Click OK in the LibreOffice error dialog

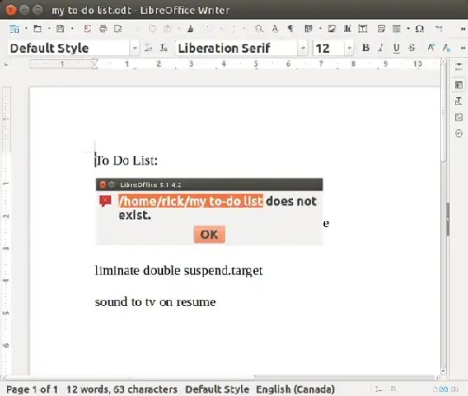click(209, 235)
